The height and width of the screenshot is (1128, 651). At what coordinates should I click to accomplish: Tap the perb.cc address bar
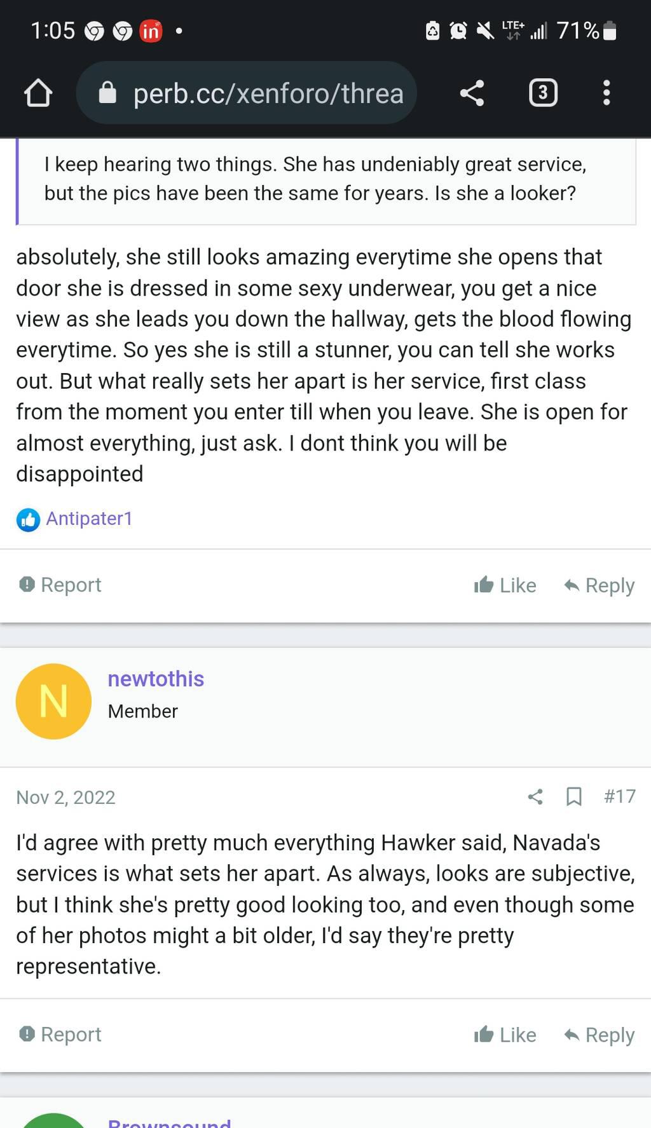point(267,93)
